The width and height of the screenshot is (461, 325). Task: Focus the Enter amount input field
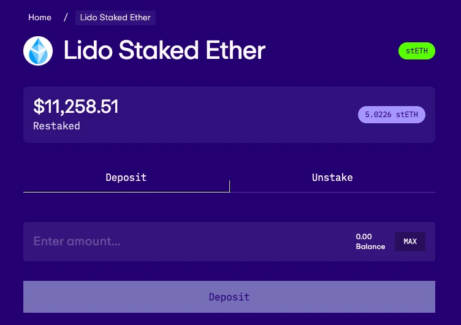(x=184, y=242)
